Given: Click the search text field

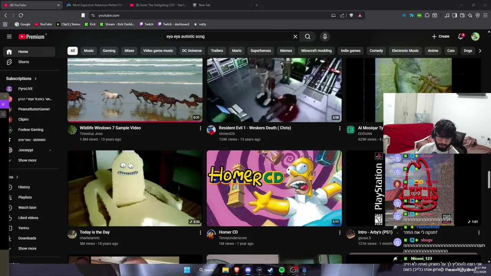Looking at the screenshot, I should pyautogui.click(x=228, y=36).
